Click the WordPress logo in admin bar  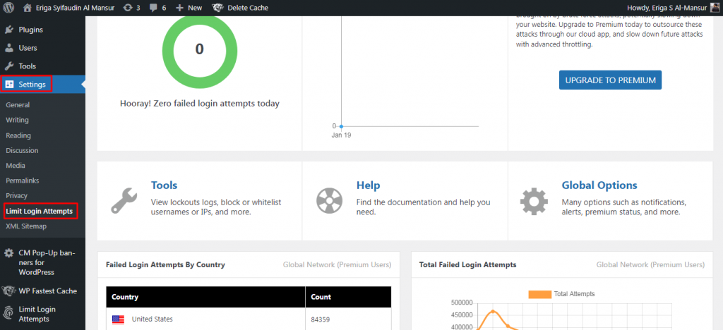pos(9,7)
